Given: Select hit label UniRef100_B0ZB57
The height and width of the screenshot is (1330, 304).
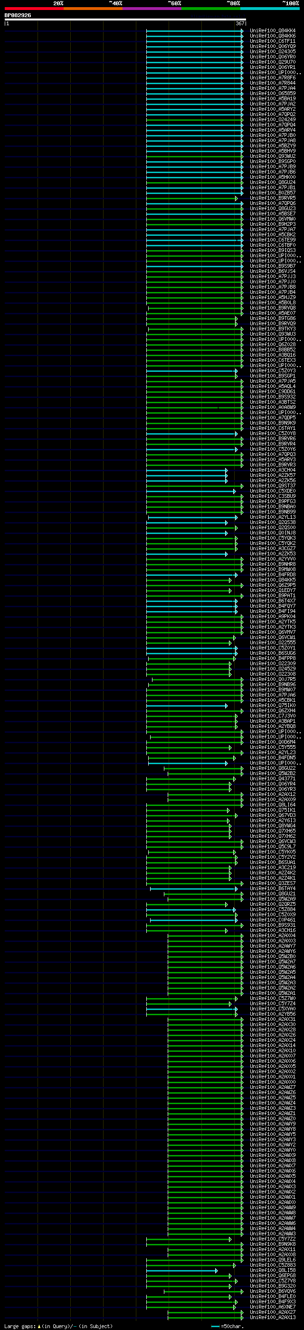Looking at the screenshot, I should [x=273, y=193].
